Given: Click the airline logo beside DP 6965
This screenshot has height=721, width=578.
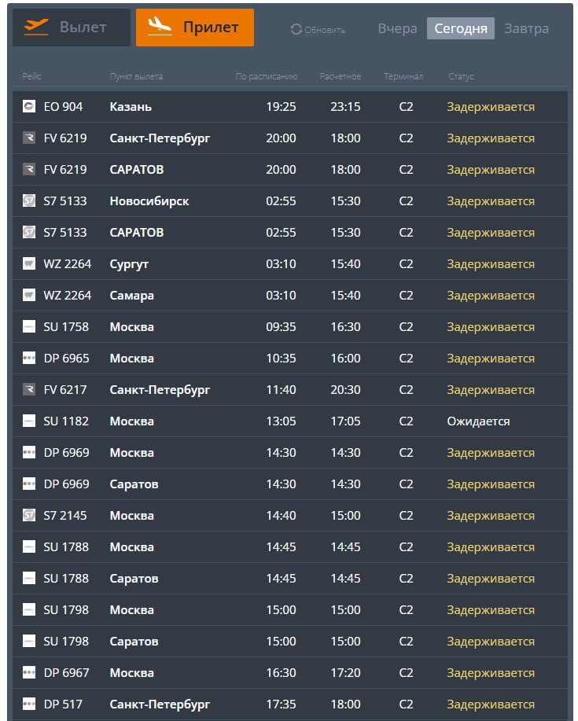Looking at the screenshot, I should click(29, 358).
